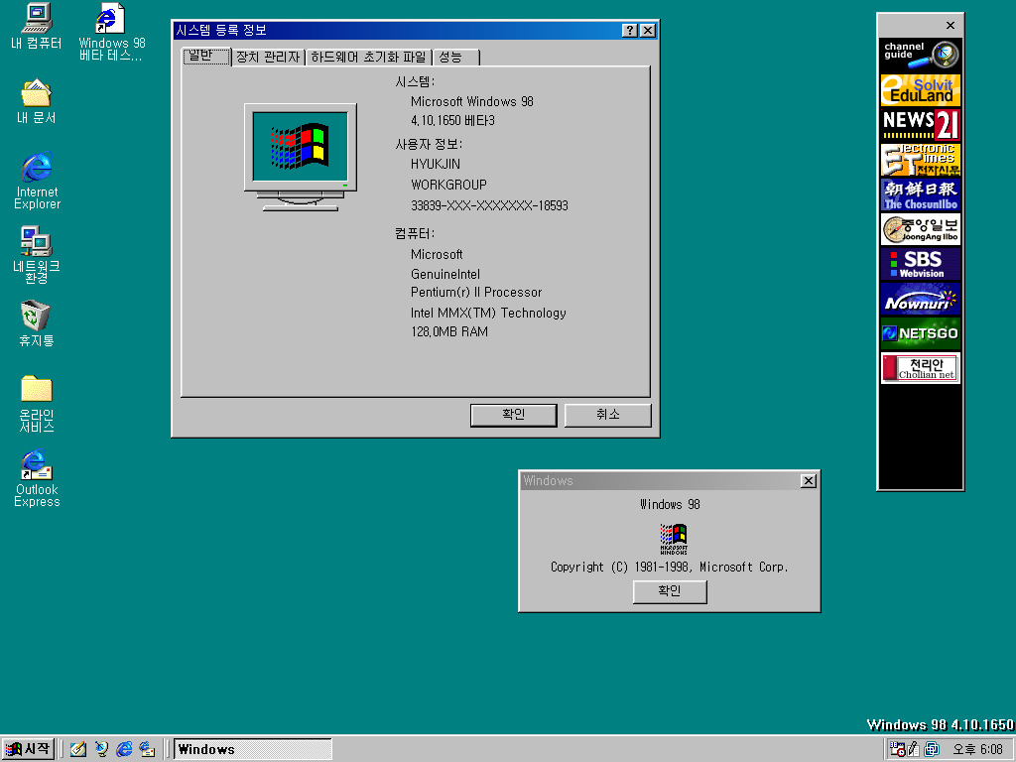
Task: Open the My Documents (내 문서) folder icon
Action: coord(37,101)
